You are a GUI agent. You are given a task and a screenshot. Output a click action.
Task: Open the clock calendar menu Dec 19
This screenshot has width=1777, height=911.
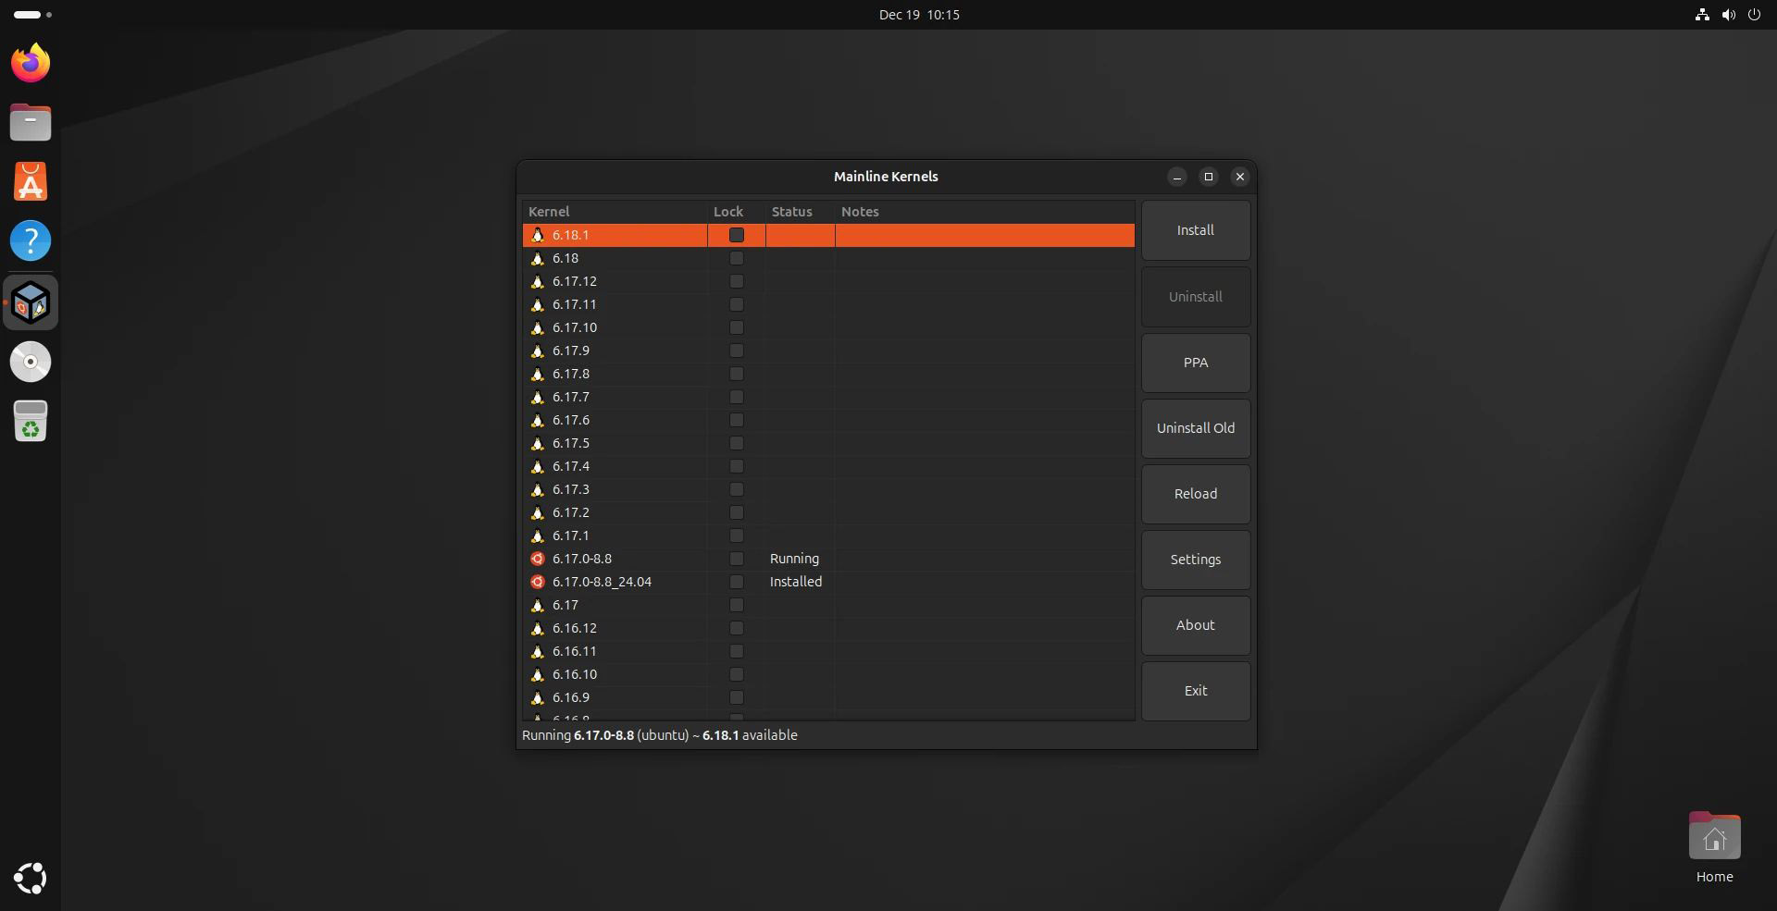[918, 15]
